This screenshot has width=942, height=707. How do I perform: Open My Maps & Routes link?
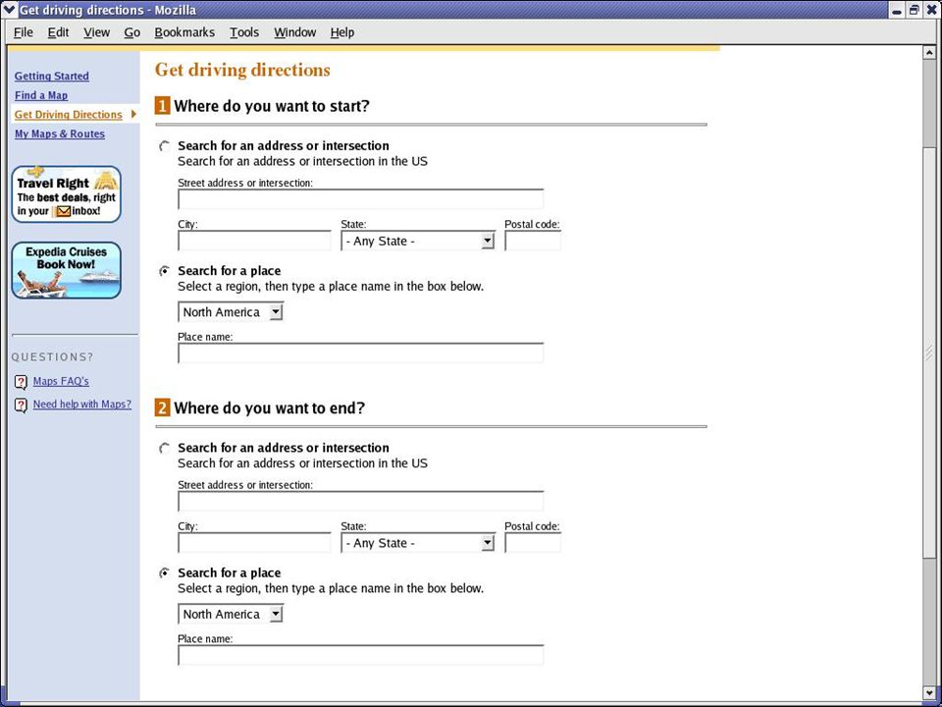click(60, 135)
